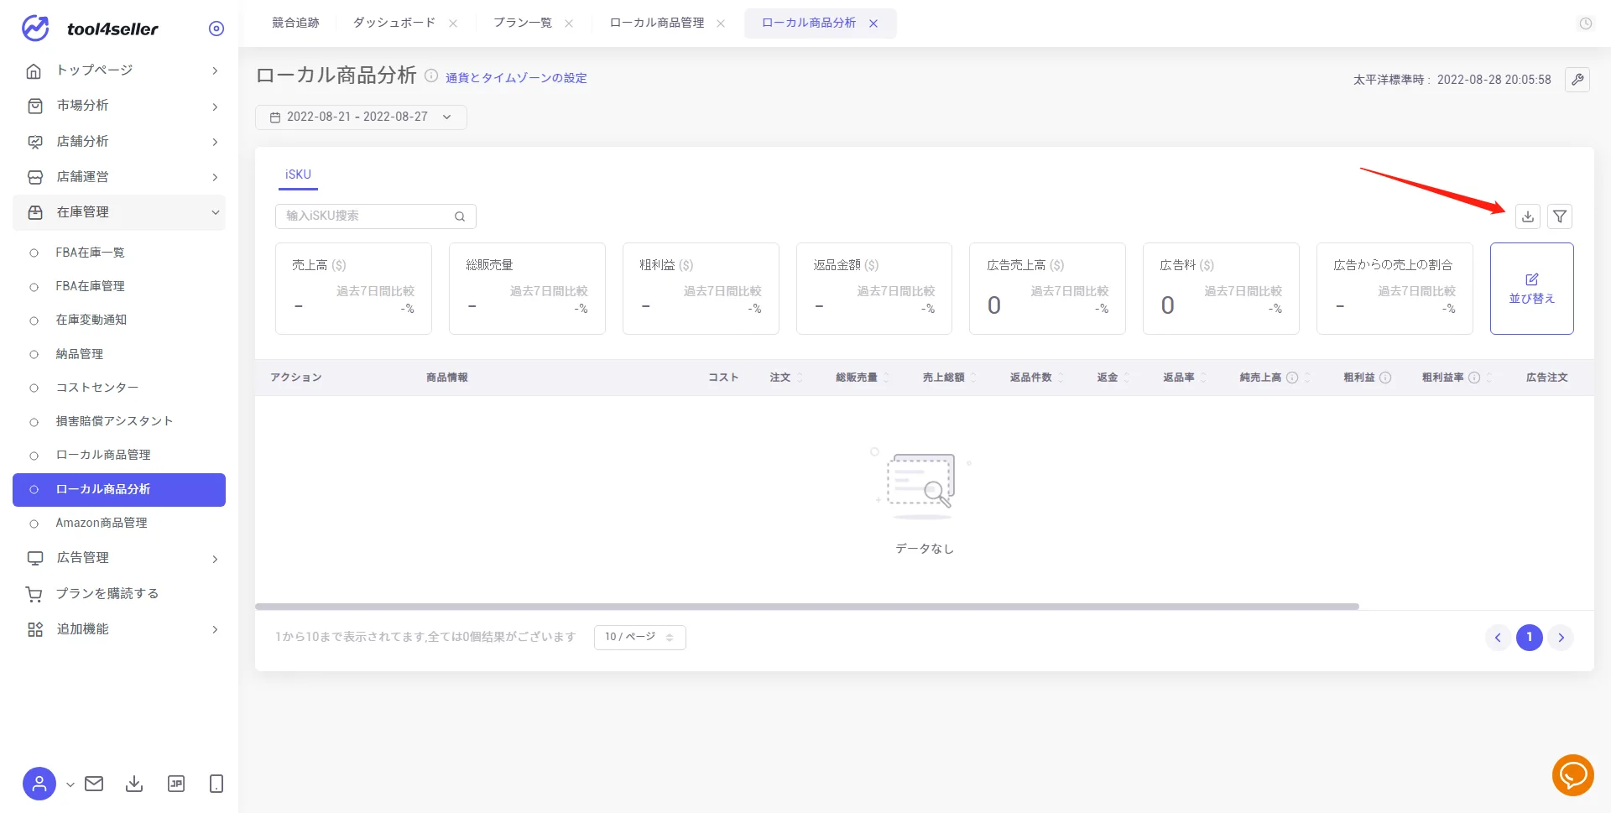The height and width of the screenshot is (813, 1611).
Task: Collapse 在庫管理 menu
Action: (119, 212)
